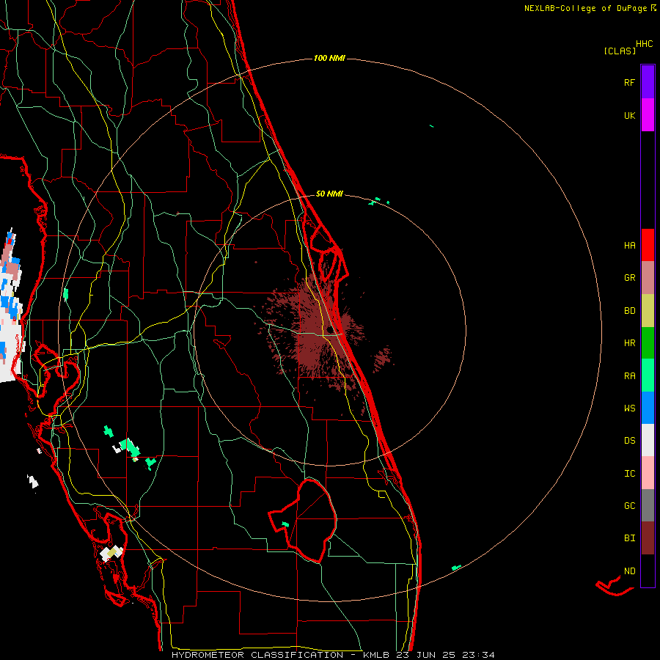Click the HA red legend swatch
660x660 pixels.
tap(648, 245)
